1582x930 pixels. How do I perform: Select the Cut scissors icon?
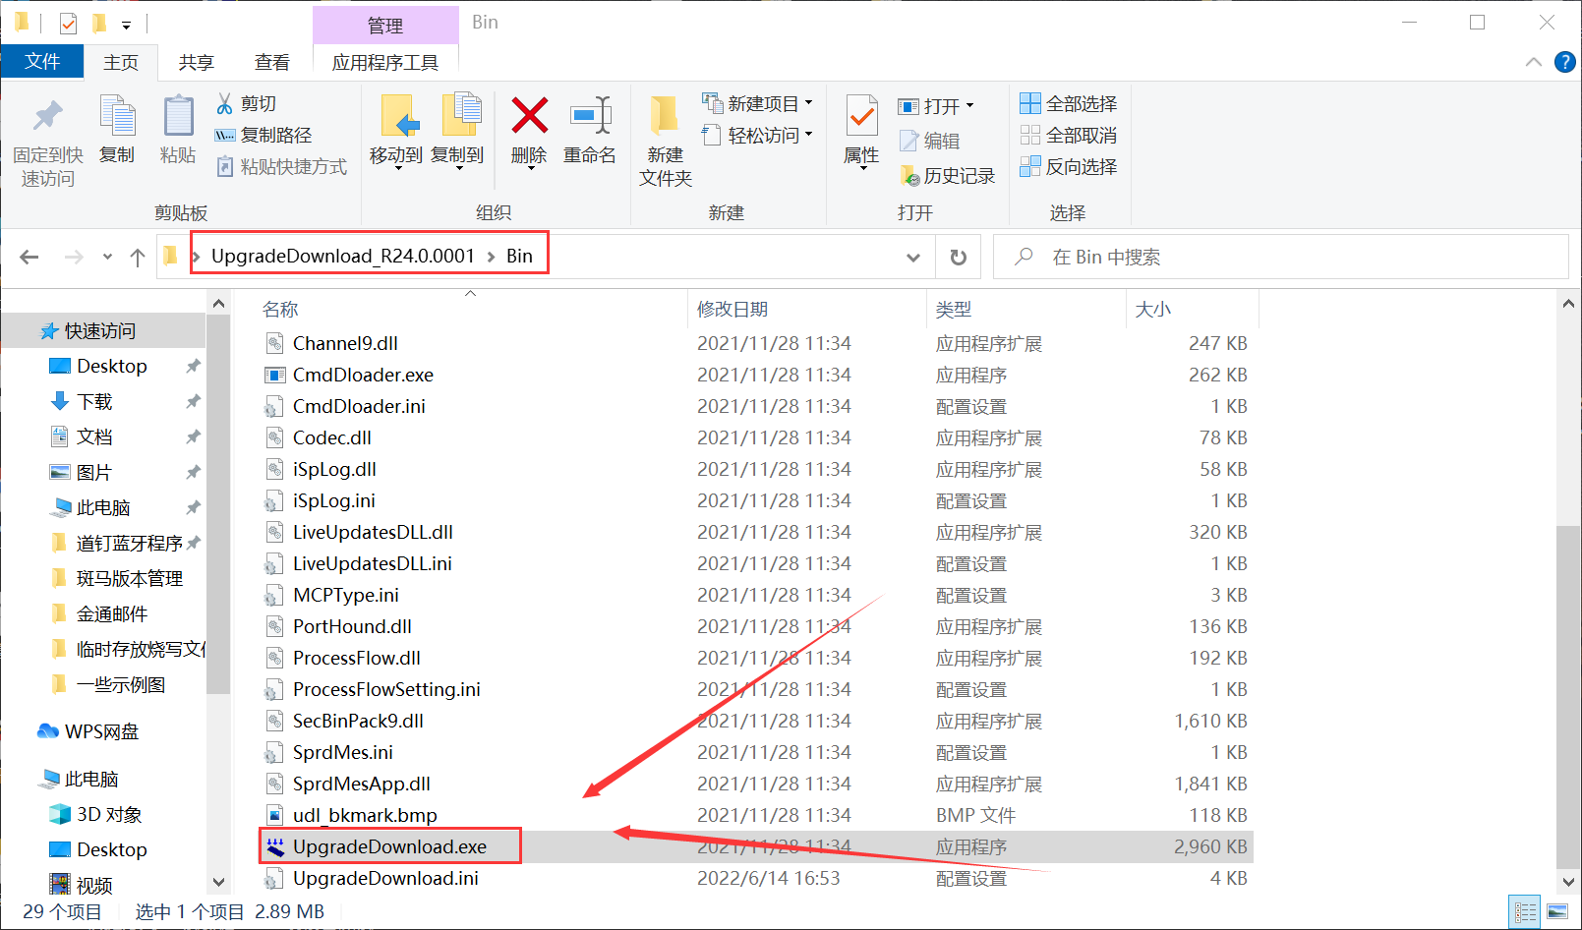click(x=225, y=103)
